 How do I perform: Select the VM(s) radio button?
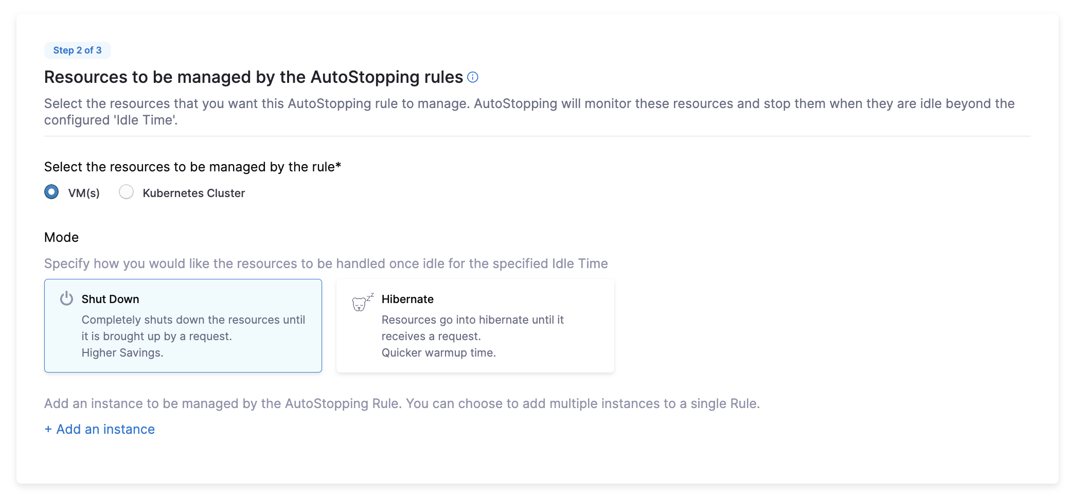pos(51,192)
